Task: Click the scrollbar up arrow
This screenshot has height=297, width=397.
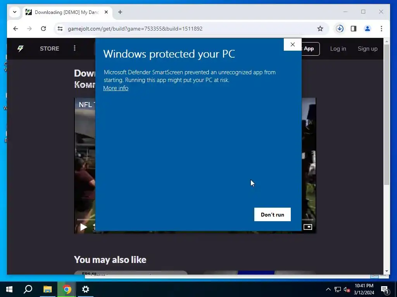Action: [387, 41]
